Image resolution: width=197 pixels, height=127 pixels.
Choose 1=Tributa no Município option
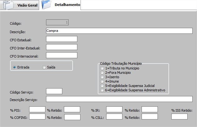click(102, 68)
